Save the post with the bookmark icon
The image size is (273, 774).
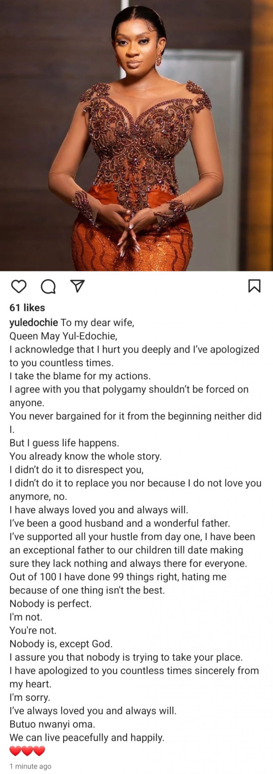click(x=254, y=286)
